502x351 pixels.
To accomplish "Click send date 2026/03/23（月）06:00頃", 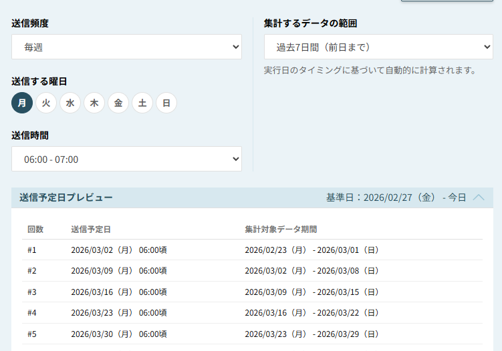I will [x=119, y=313].
